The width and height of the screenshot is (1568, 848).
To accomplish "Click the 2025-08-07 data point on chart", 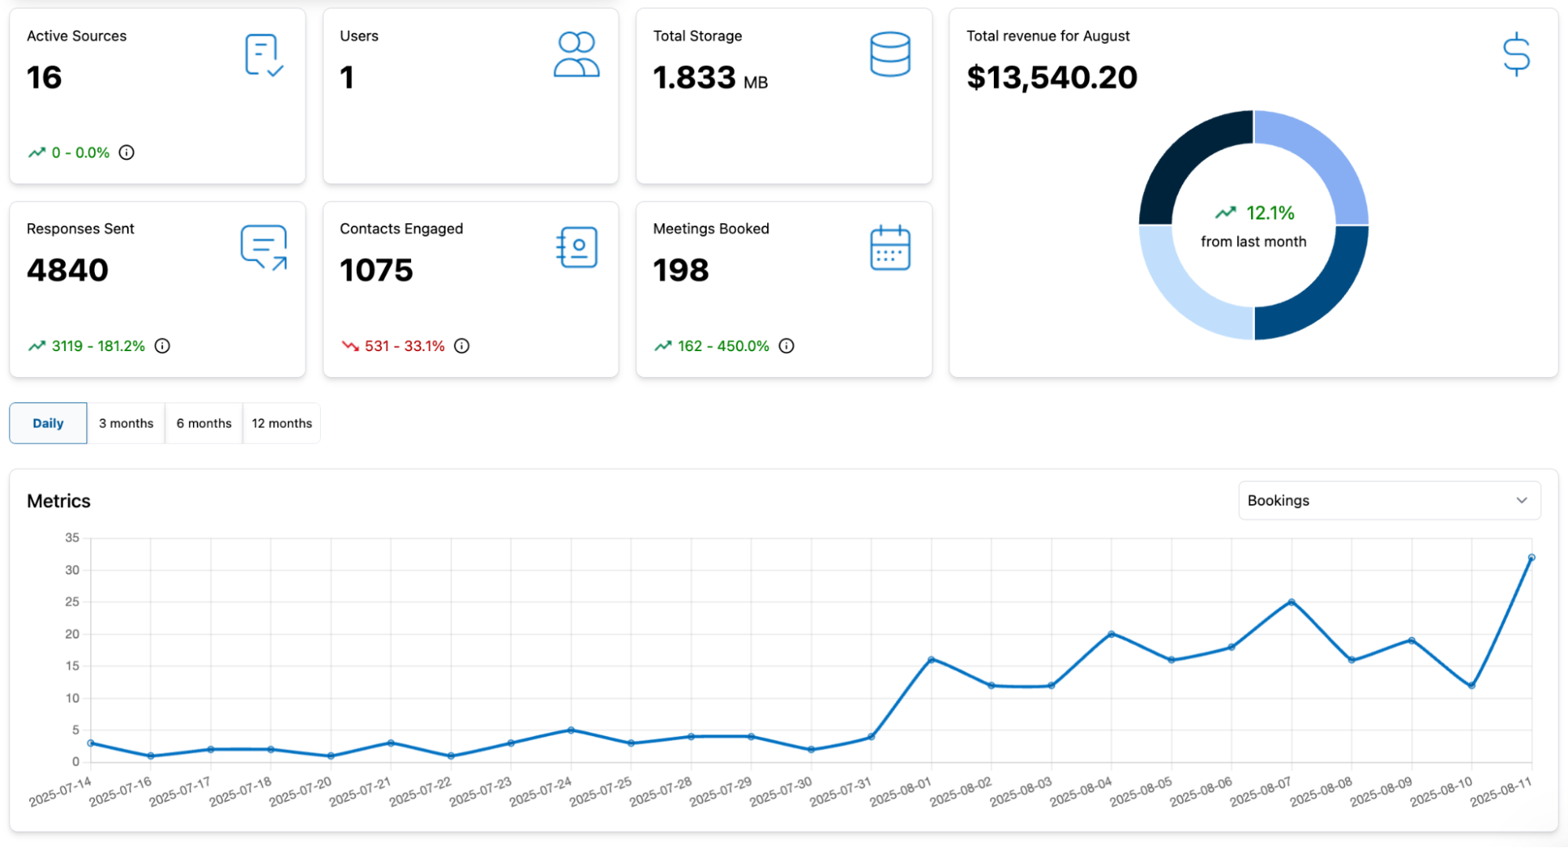I will coord(1291,602).
